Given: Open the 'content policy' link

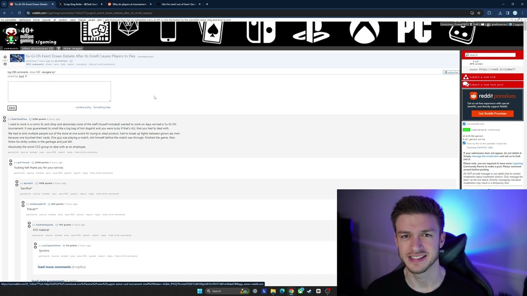Looking at the screenshot, I should click(84, 107).
